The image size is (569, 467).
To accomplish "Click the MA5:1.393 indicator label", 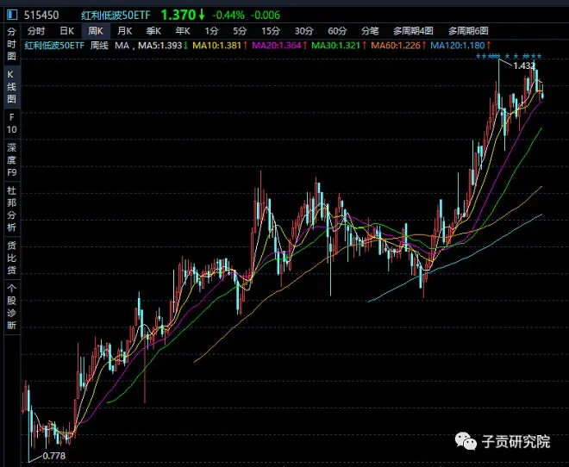I will 162,45.
